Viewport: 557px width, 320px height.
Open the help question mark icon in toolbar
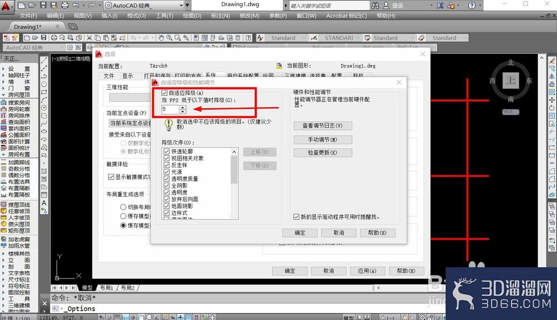pyautogui.click(x=248, y=38)
